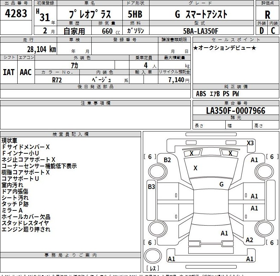Click the G mark on the windshield
This screenshot has height=276, width=280.
(221, 184)
